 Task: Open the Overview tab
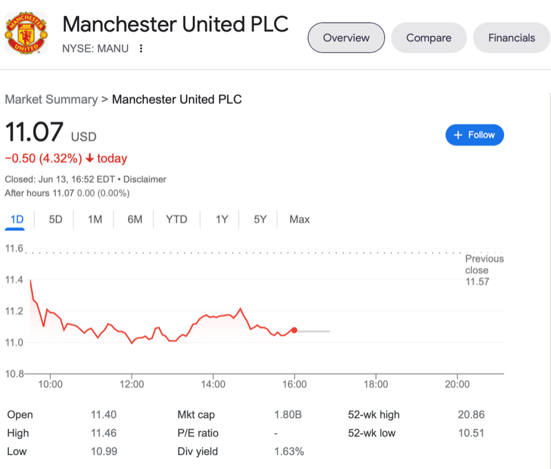[346, 38]
